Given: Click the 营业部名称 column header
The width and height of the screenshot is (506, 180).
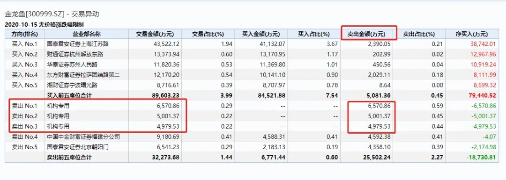Looking at the screenshot, I should 87,34.
